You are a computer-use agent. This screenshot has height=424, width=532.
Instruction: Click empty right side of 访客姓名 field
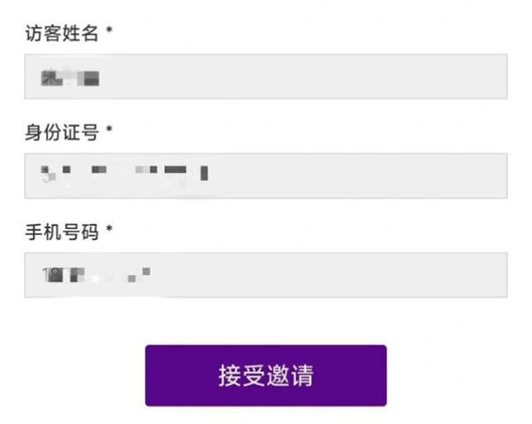click(x=399, y=76)
